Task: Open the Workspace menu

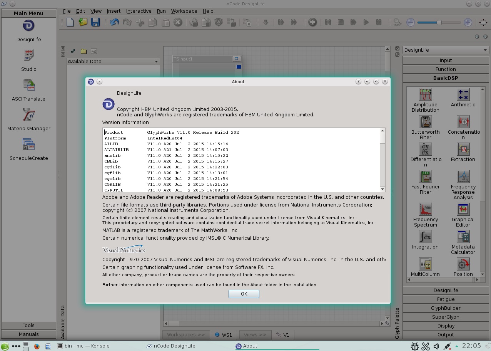Action: (184, 11)
